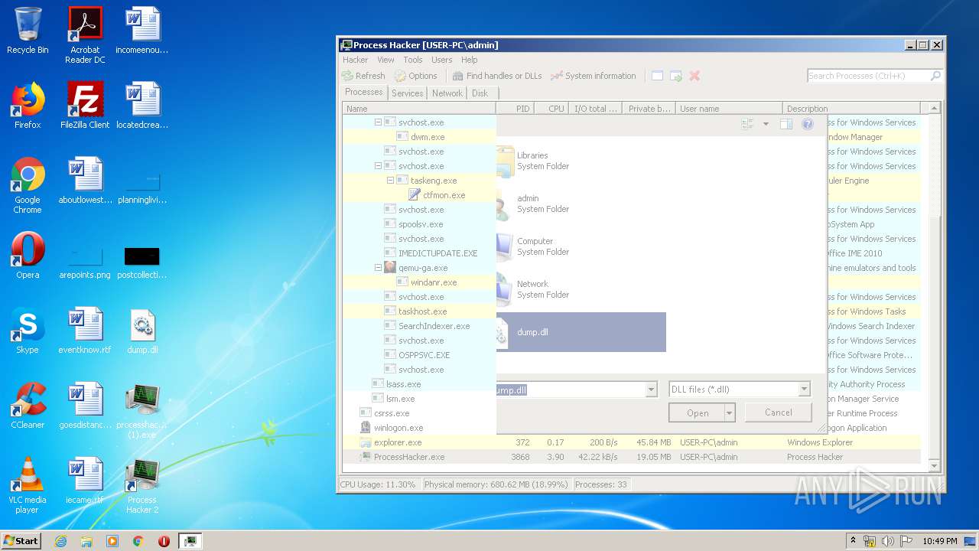Click Cancel in the file dialog
The height and width of the screenshot is (551, 979).
click(x=779, y=412)
